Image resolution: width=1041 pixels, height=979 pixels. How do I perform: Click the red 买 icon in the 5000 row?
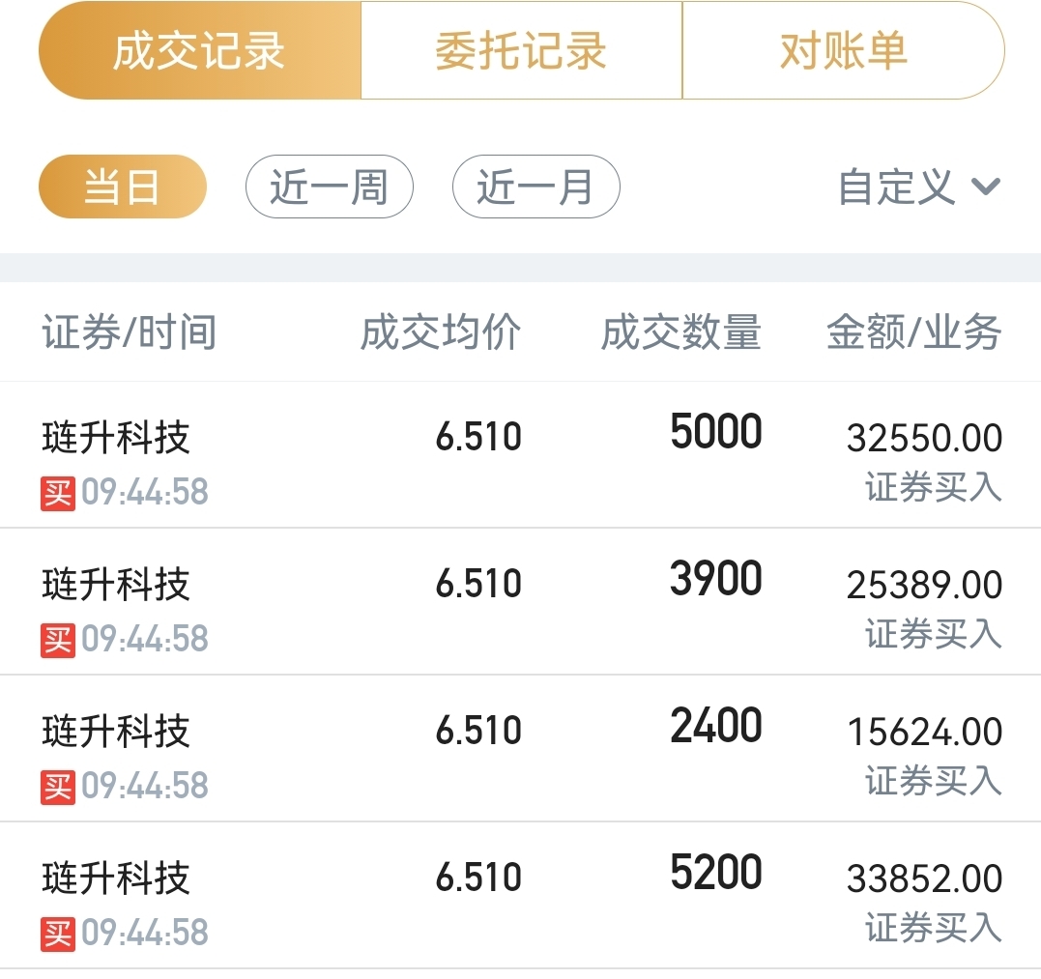click(58, 493)
